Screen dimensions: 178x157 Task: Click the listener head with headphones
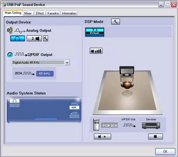pos(127,85)
